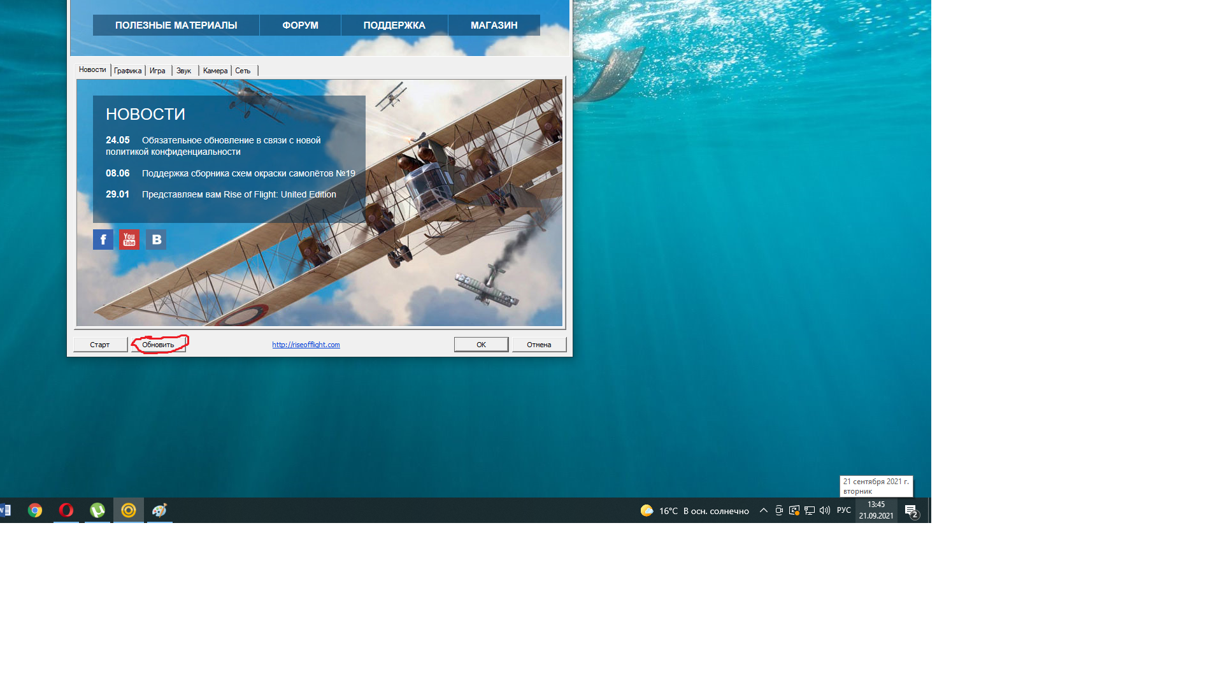Viewport: 1223px width, 688px height.
Task: Click the Старт button
Action: 100,345
